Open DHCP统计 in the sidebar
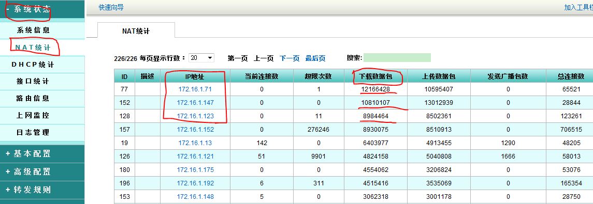This screenshot has width=593, height=204. (x=33, y=65)
